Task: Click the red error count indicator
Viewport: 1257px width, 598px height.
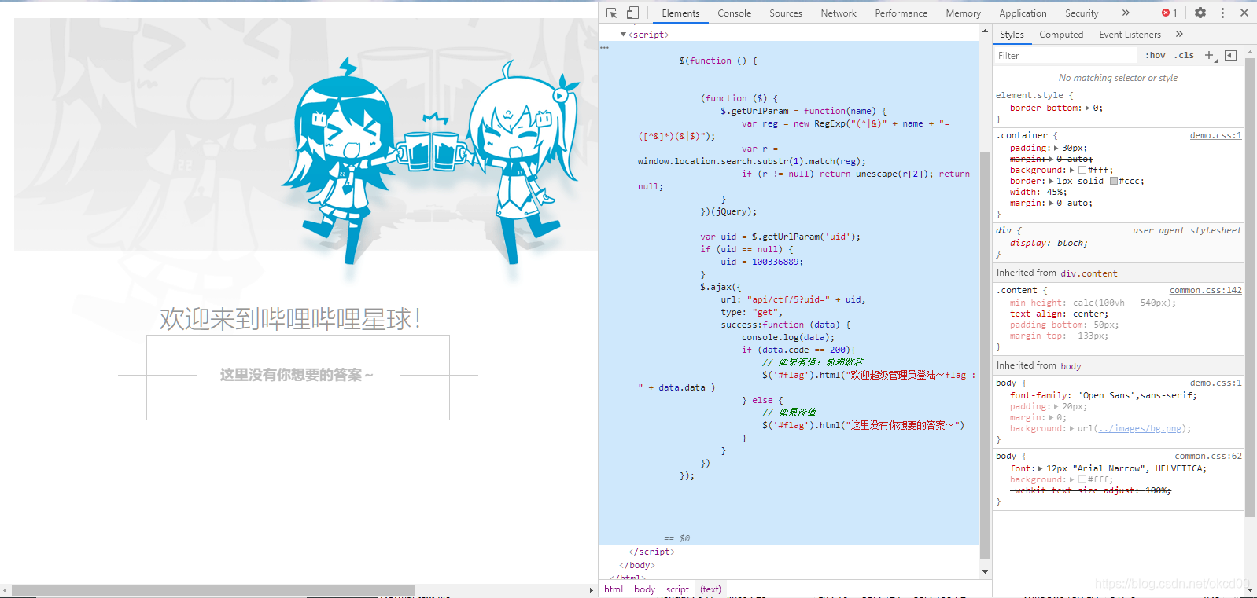Action: click(1170, 13)
